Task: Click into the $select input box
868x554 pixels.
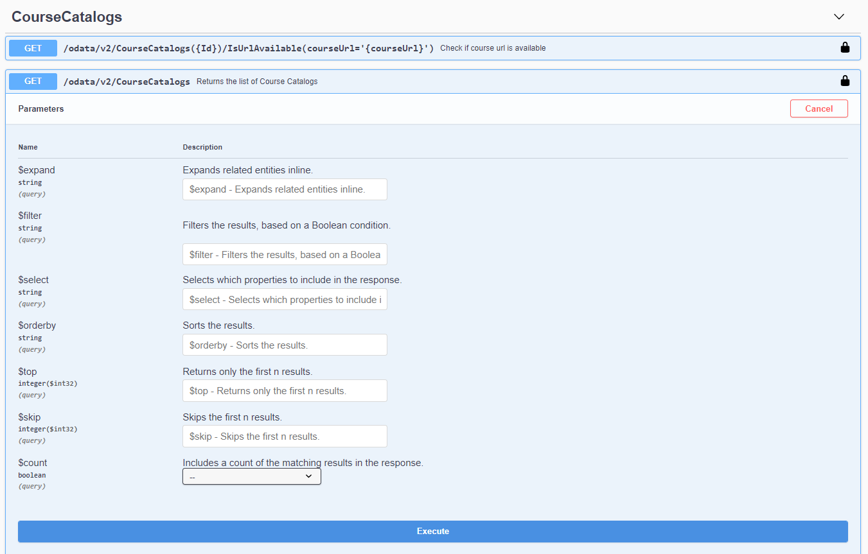Action: pos(285,300)
